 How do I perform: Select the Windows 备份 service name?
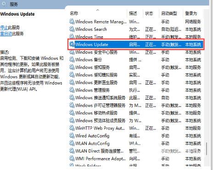[x=89, y=60]
